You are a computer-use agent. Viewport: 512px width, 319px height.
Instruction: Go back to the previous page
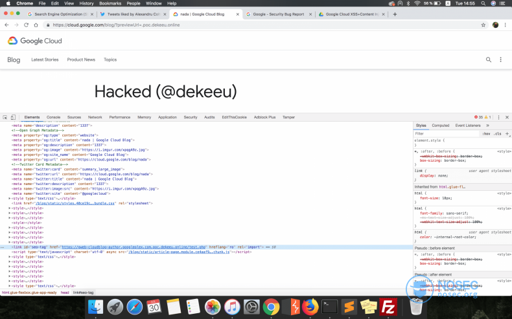6,25
